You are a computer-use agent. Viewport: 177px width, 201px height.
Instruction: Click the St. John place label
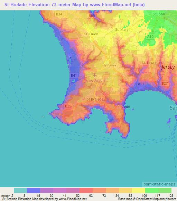(x=159, y=14)
